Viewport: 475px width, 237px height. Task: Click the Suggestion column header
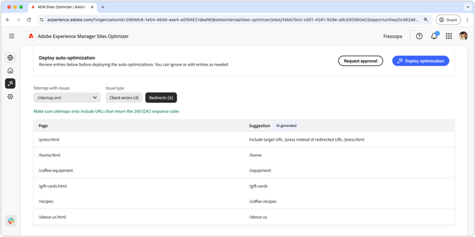click(259, 126)
